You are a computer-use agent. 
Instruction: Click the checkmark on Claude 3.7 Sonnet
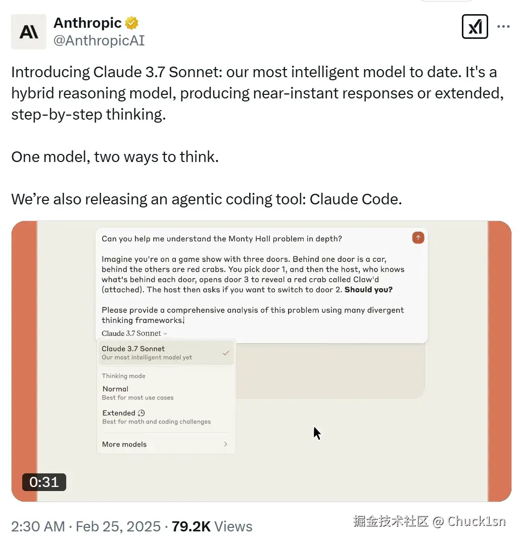226,353
